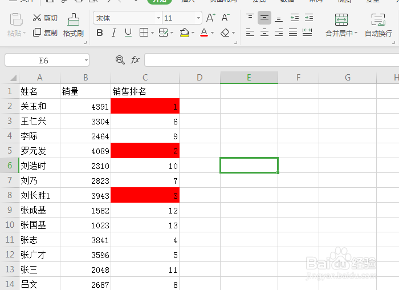Click the Cut (剪切) button

(45, 18)
